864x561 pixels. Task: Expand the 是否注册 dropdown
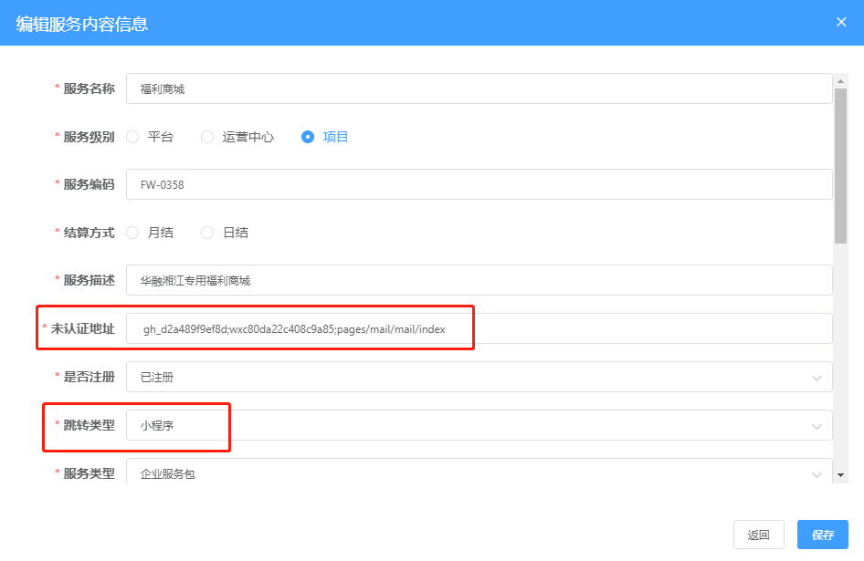pyautogui.click(x=479, y=377)
